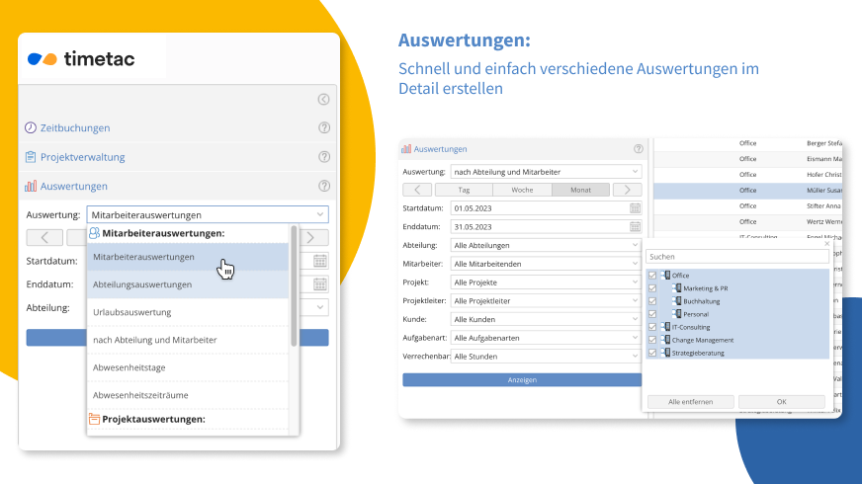Open the Alle Projekte dropdown
This screenshot has height=484, width=862.
546,282
